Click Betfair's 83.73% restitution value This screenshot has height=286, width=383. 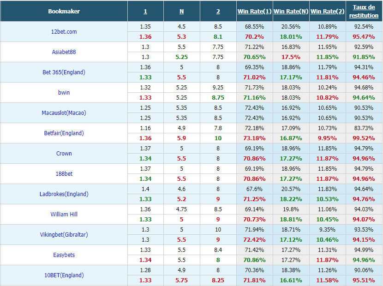tap(364, 128)
